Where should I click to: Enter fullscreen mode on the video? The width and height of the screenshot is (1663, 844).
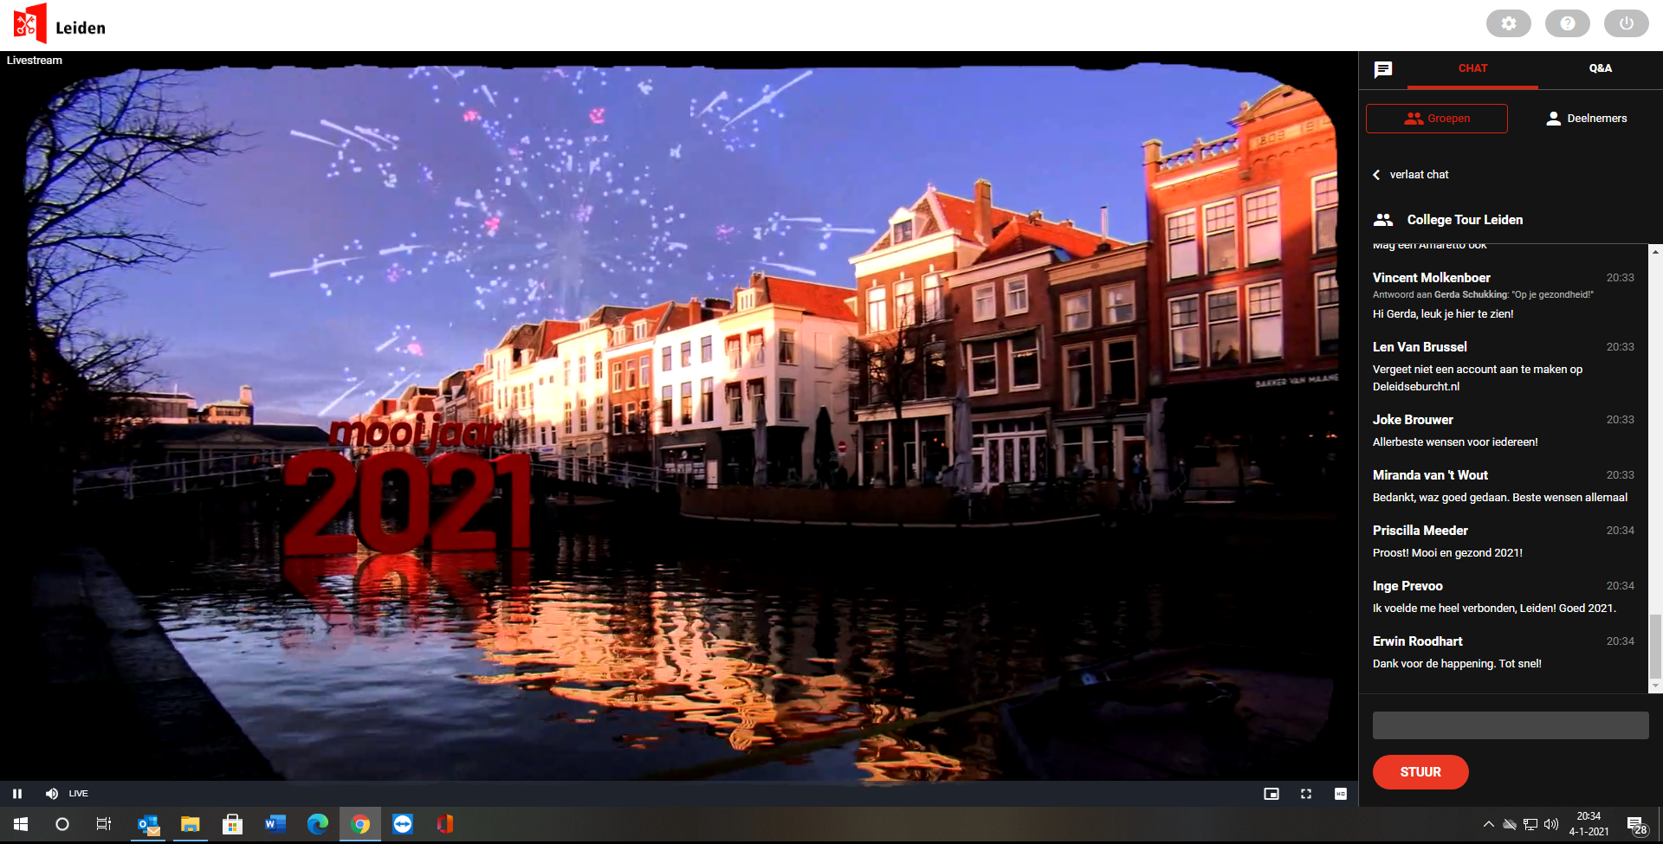click(x=1305, y=794)
